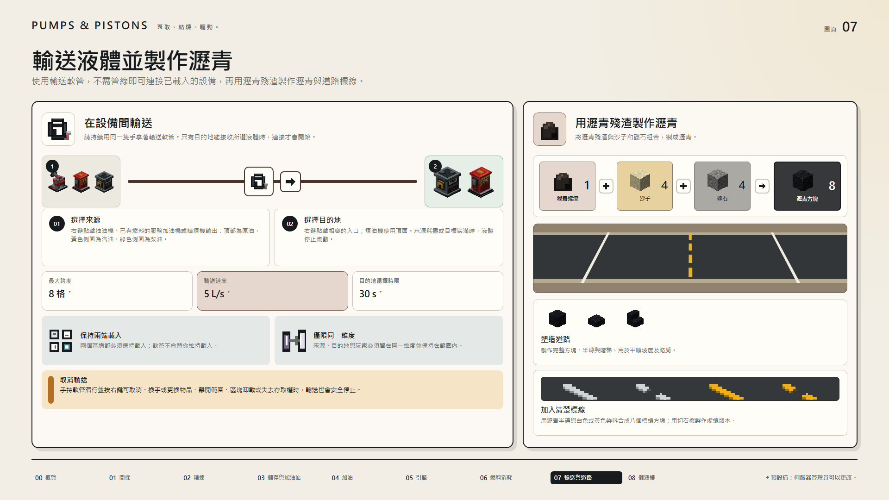The height and width of the screenshot is (500, 889).
Task: Go to 00 概覽 page tab
Action: point(46,478)
